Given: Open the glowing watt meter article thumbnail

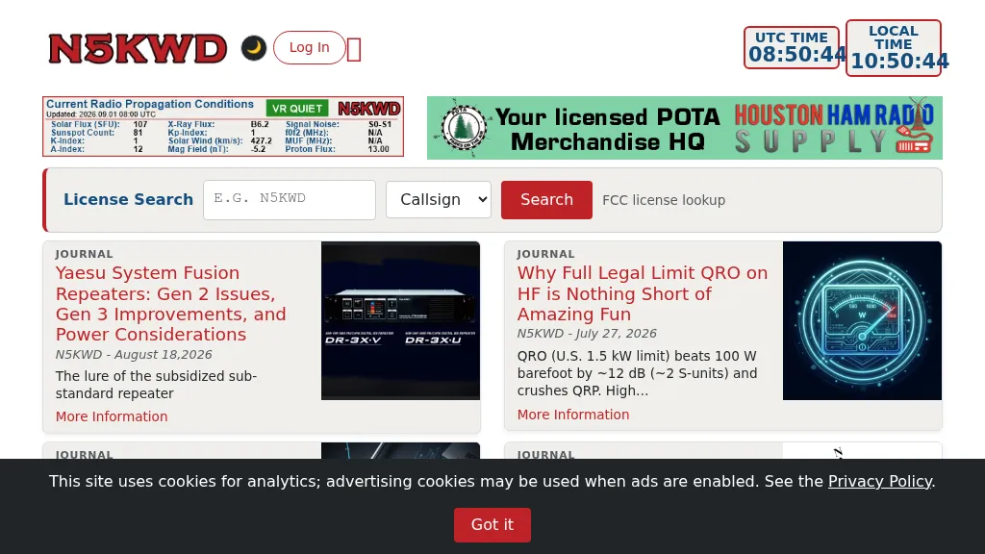Looking at the screenshot, I should click(862, 320).
